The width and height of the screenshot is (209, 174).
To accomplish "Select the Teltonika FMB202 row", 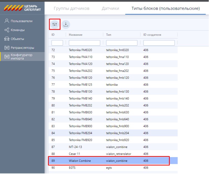I will (x=113, y=105).
